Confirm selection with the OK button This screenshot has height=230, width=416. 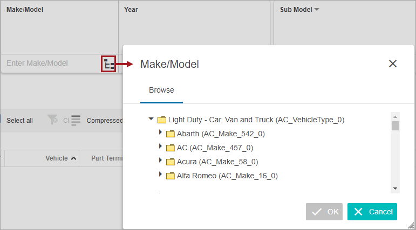(324, 212)
